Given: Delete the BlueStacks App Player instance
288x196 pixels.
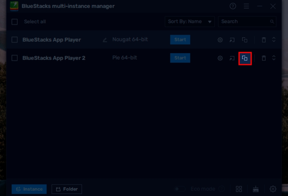Looking at the screenshot, I should tap(264, 40).
